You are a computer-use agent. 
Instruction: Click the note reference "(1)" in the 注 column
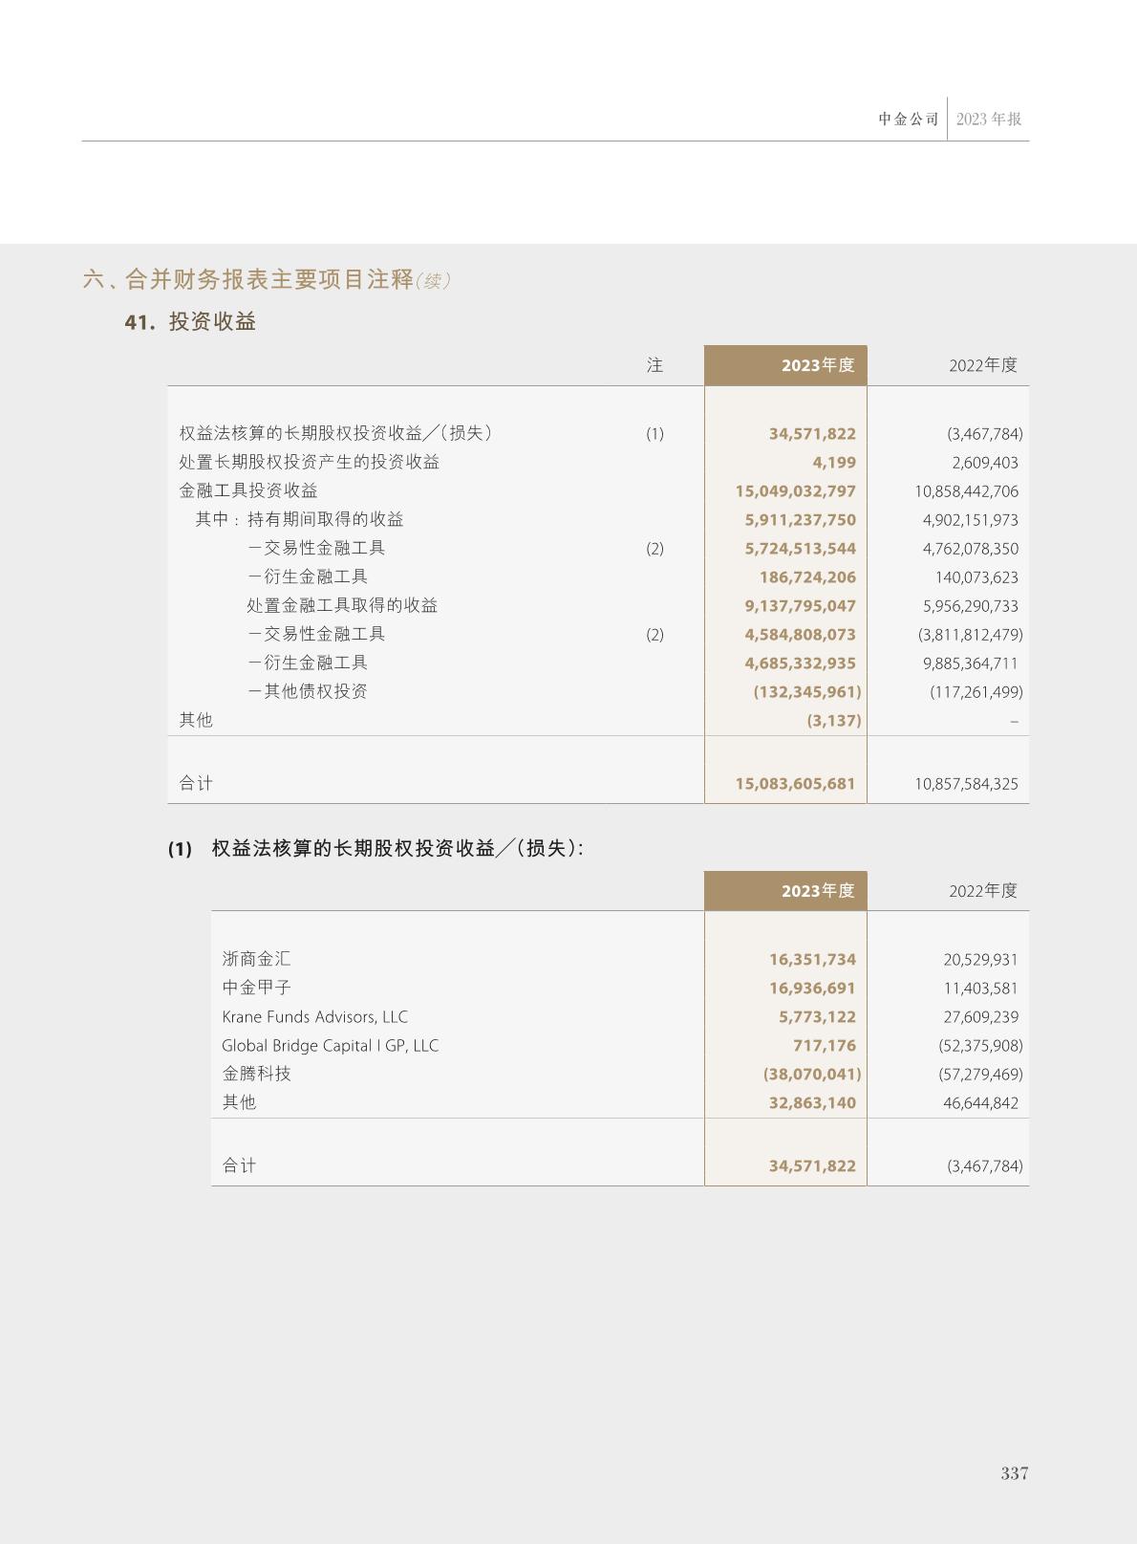click(654, 434)
